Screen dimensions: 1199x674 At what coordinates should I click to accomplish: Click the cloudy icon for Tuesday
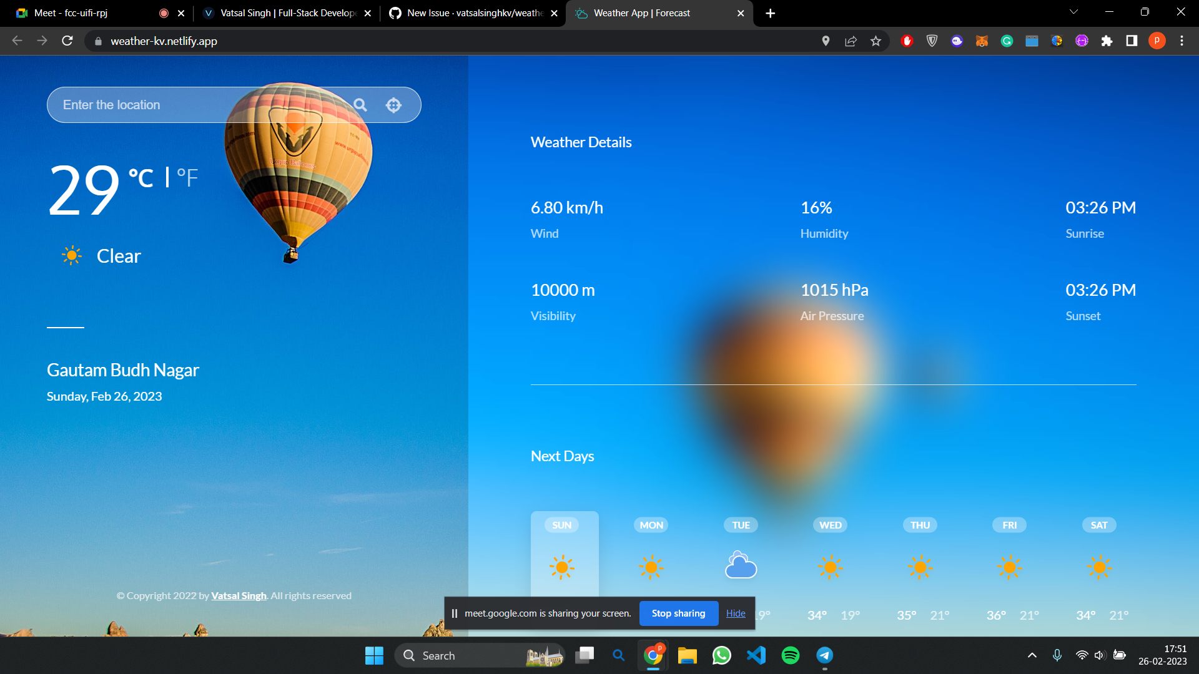pyautogui.click(x=741, y=565)
